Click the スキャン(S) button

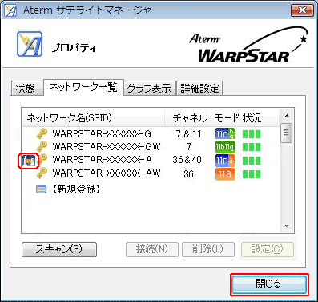(59, 249)
